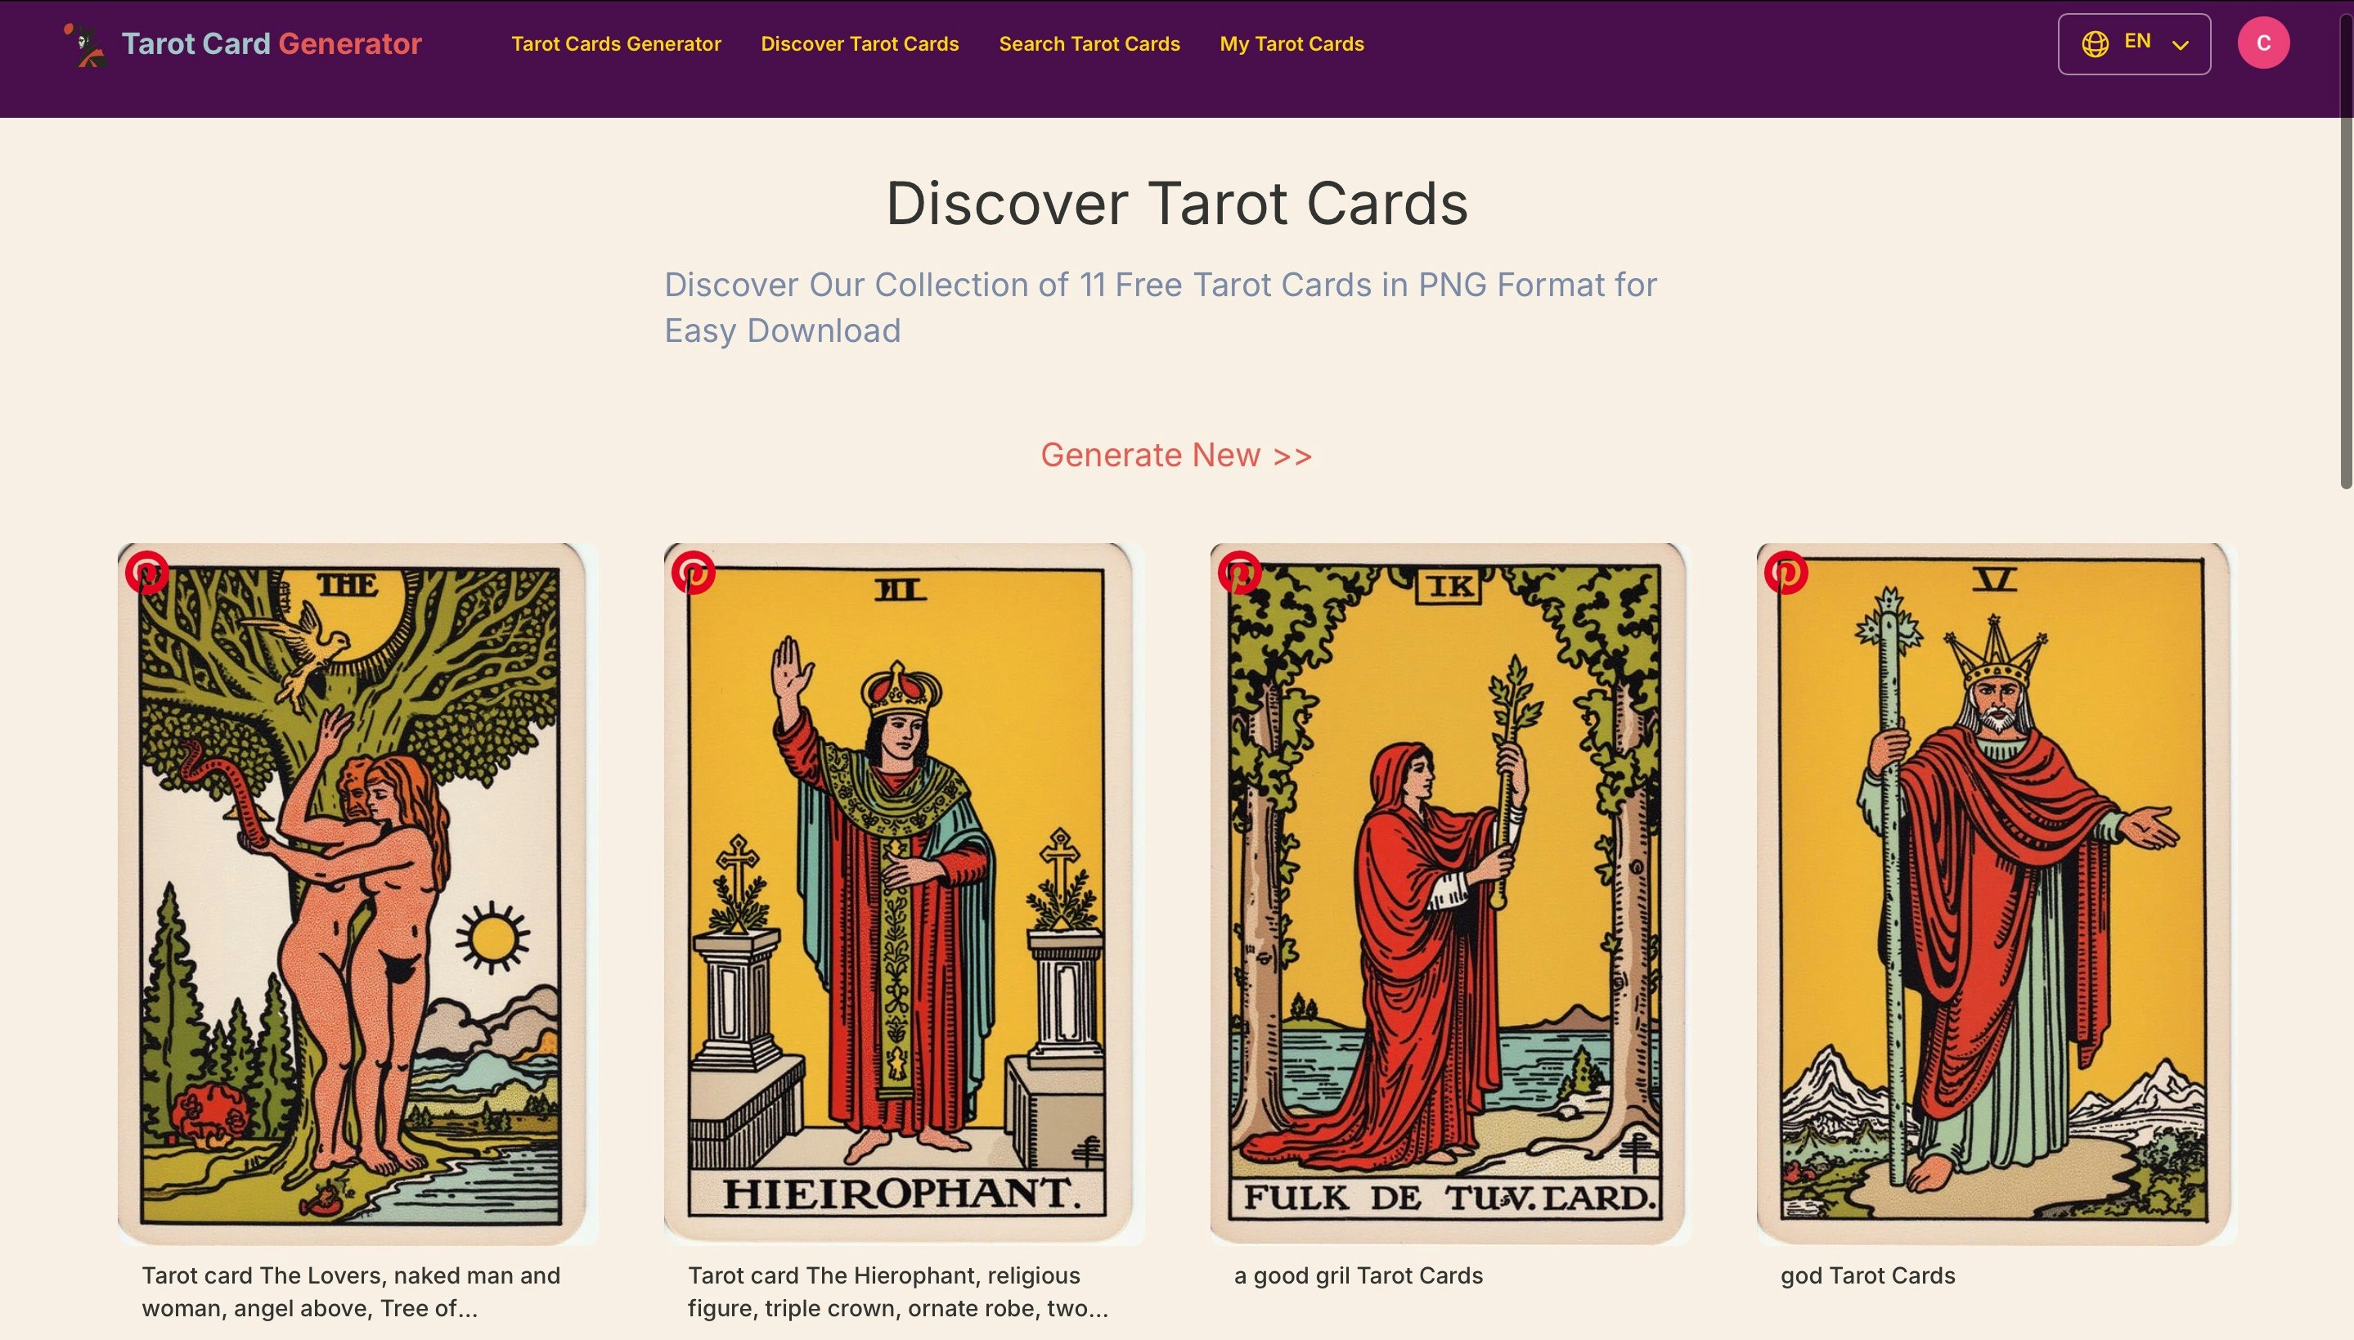The image size is (2354, 1340).
Task: View the god Tarot Cards image
Action: pyautogui.click(x=1997, y=893)
